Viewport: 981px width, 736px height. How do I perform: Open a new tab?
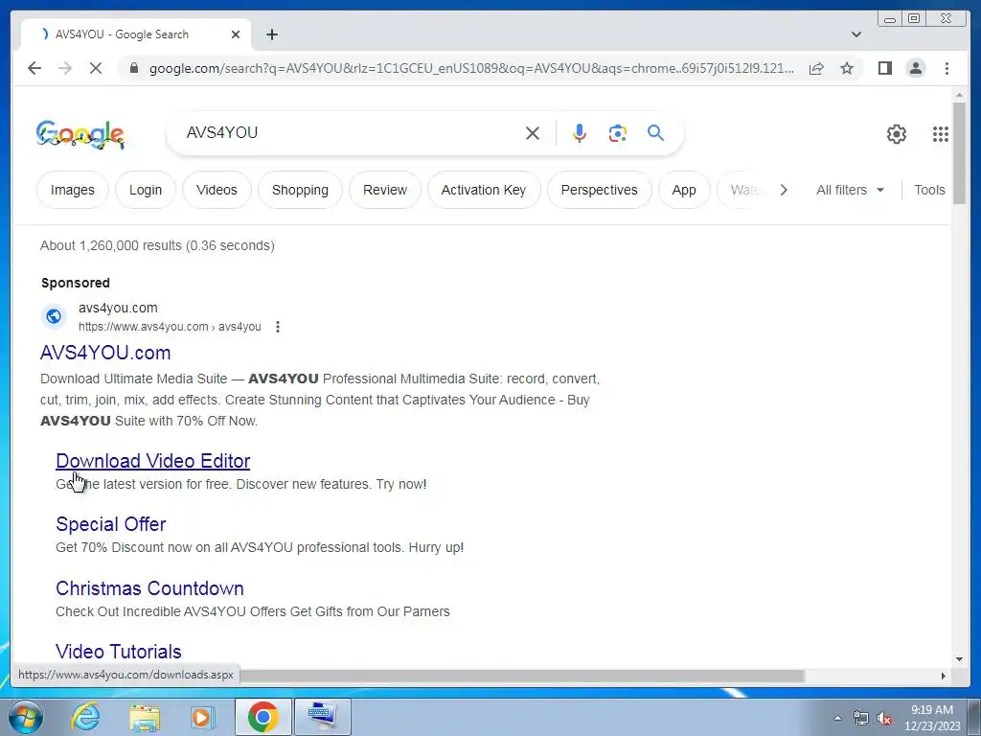coord(271,34)
